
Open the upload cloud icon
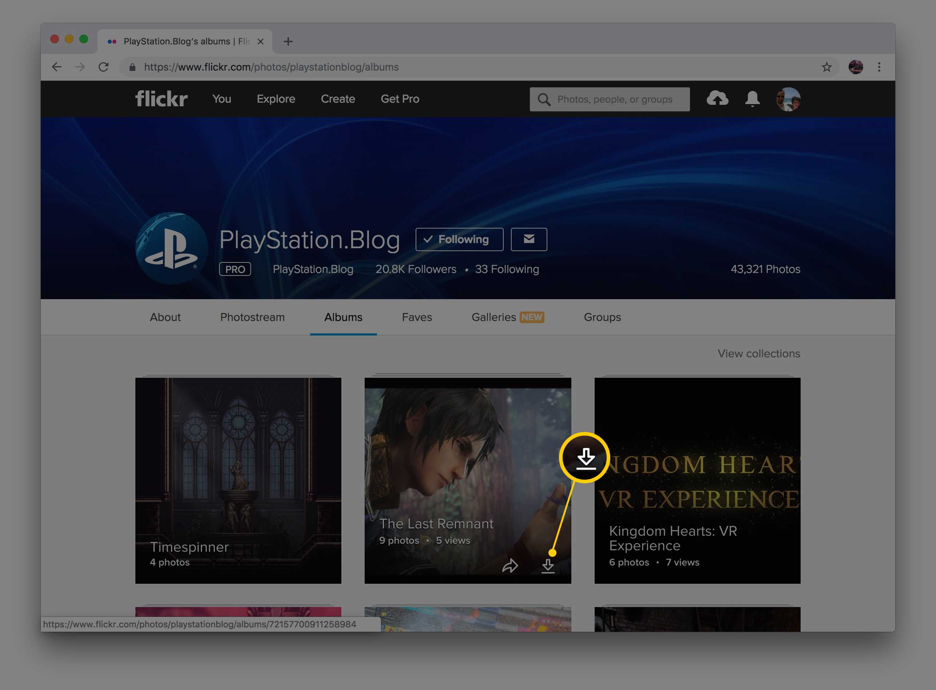click(x=717, y=99)
